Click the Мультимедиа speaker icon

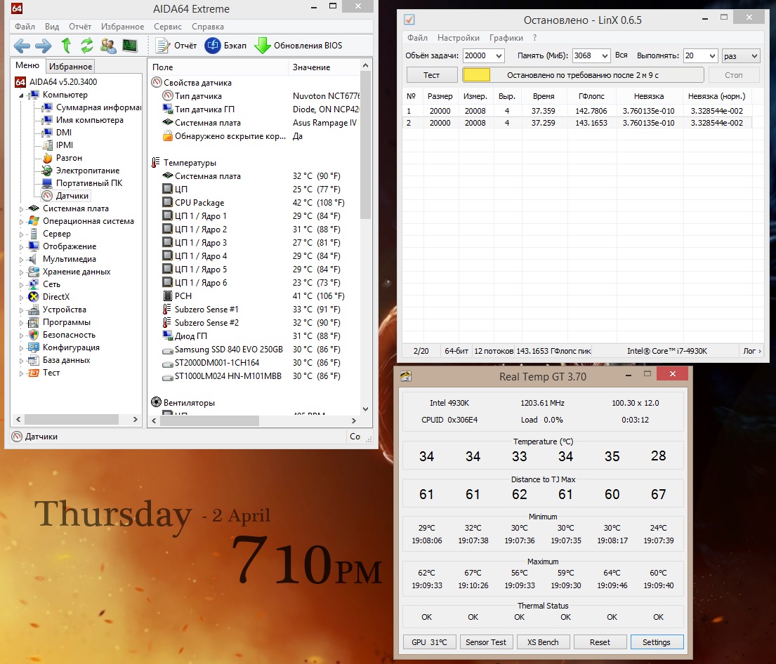tap(34, 259)
